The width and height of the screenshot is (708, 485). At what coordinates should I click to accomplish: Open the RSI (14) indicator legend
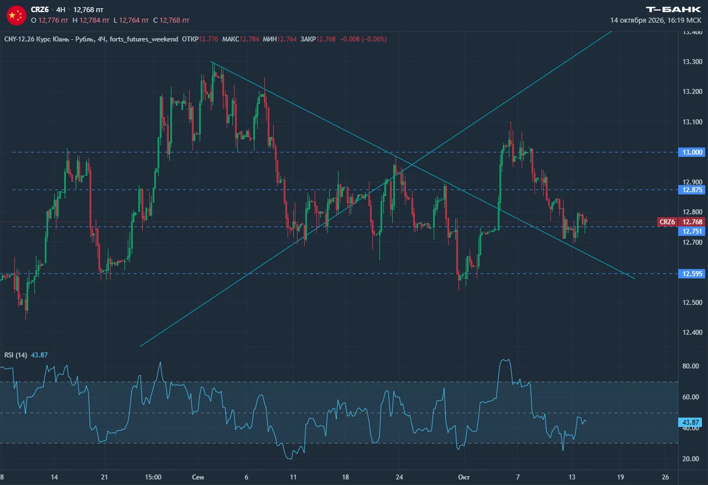(16, 355)
